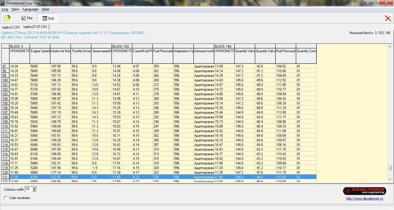The height and width of the screenshot is (210, 394).
Task: Click the vertical scrollbar thumb
Action: click(x=390, y=167)
